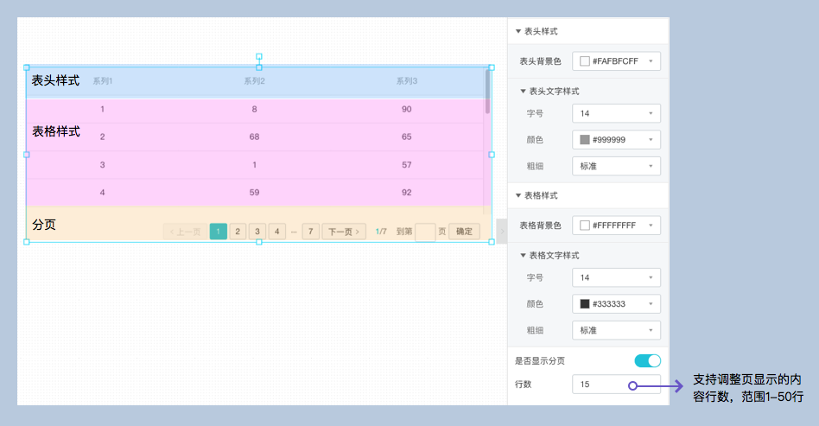
Task: Open the table text color #333333 picker
Action: (616, 304)
